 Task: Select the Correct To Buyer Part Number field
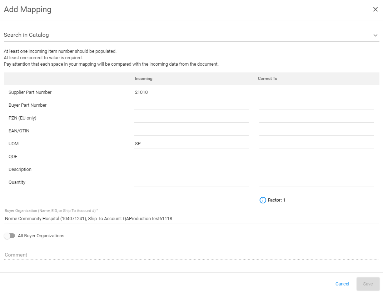[316, 105]
